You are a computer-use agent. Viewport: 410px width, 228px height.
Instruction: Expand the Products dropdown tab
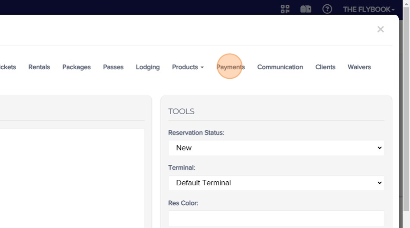[188, 67]
